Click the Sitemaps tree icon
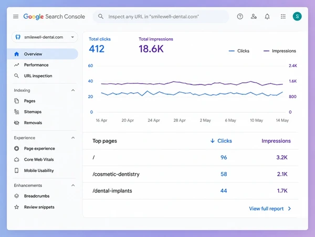 [16, 112]
